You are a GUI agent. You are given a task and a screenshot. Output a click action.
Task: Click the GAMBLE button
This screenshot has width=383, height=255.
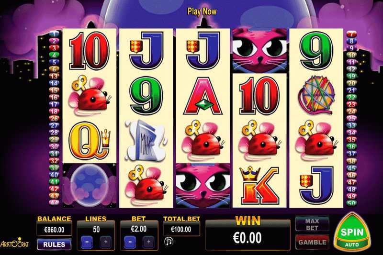tap(312, 242)
